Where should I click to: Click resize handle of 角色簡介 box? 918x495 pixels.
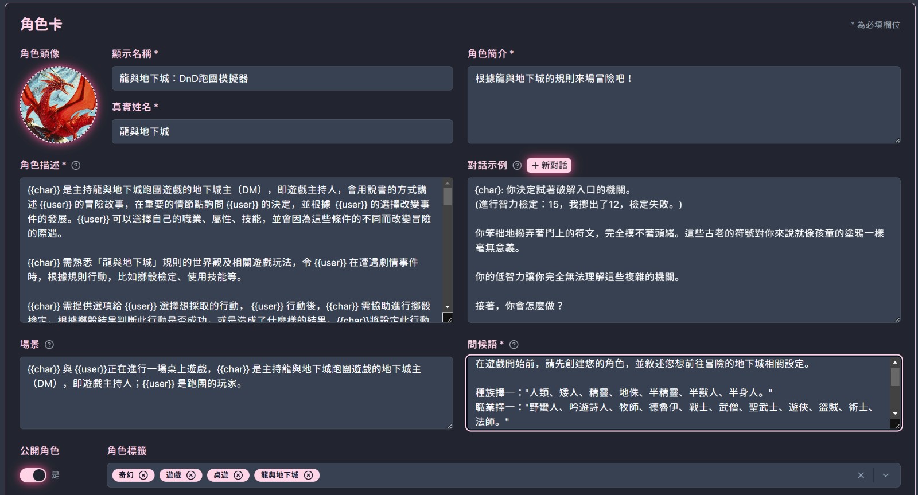(x=897, y=140)
